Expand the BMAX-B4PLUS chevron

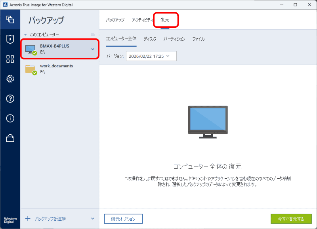click(92, 48)
